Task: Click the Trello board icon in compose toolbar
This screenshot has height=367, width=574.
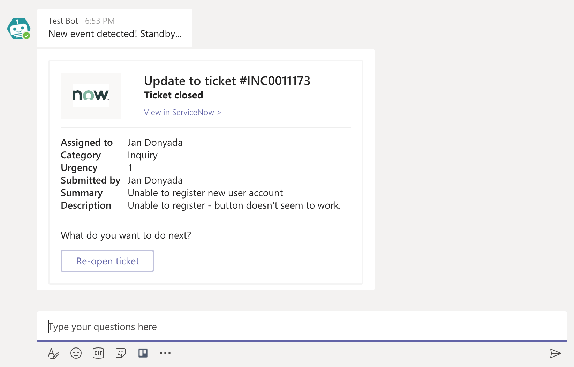Action: [143, 353]
